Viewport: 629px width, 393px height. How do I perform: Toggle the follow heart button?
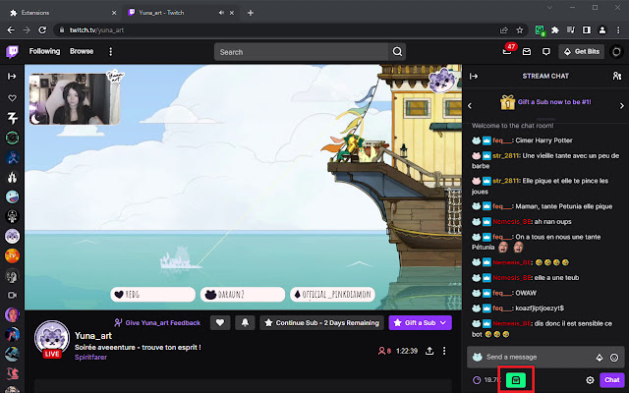coord(220,322)
